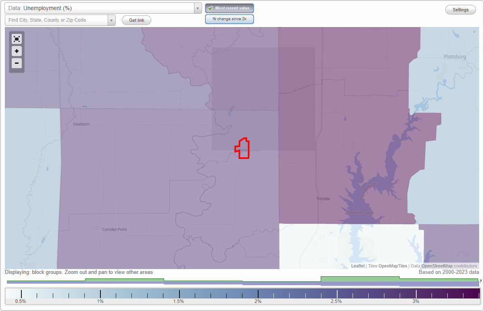Click the 0.5% legend label
The height and width of the screenshot is (311, 484).
21,301
